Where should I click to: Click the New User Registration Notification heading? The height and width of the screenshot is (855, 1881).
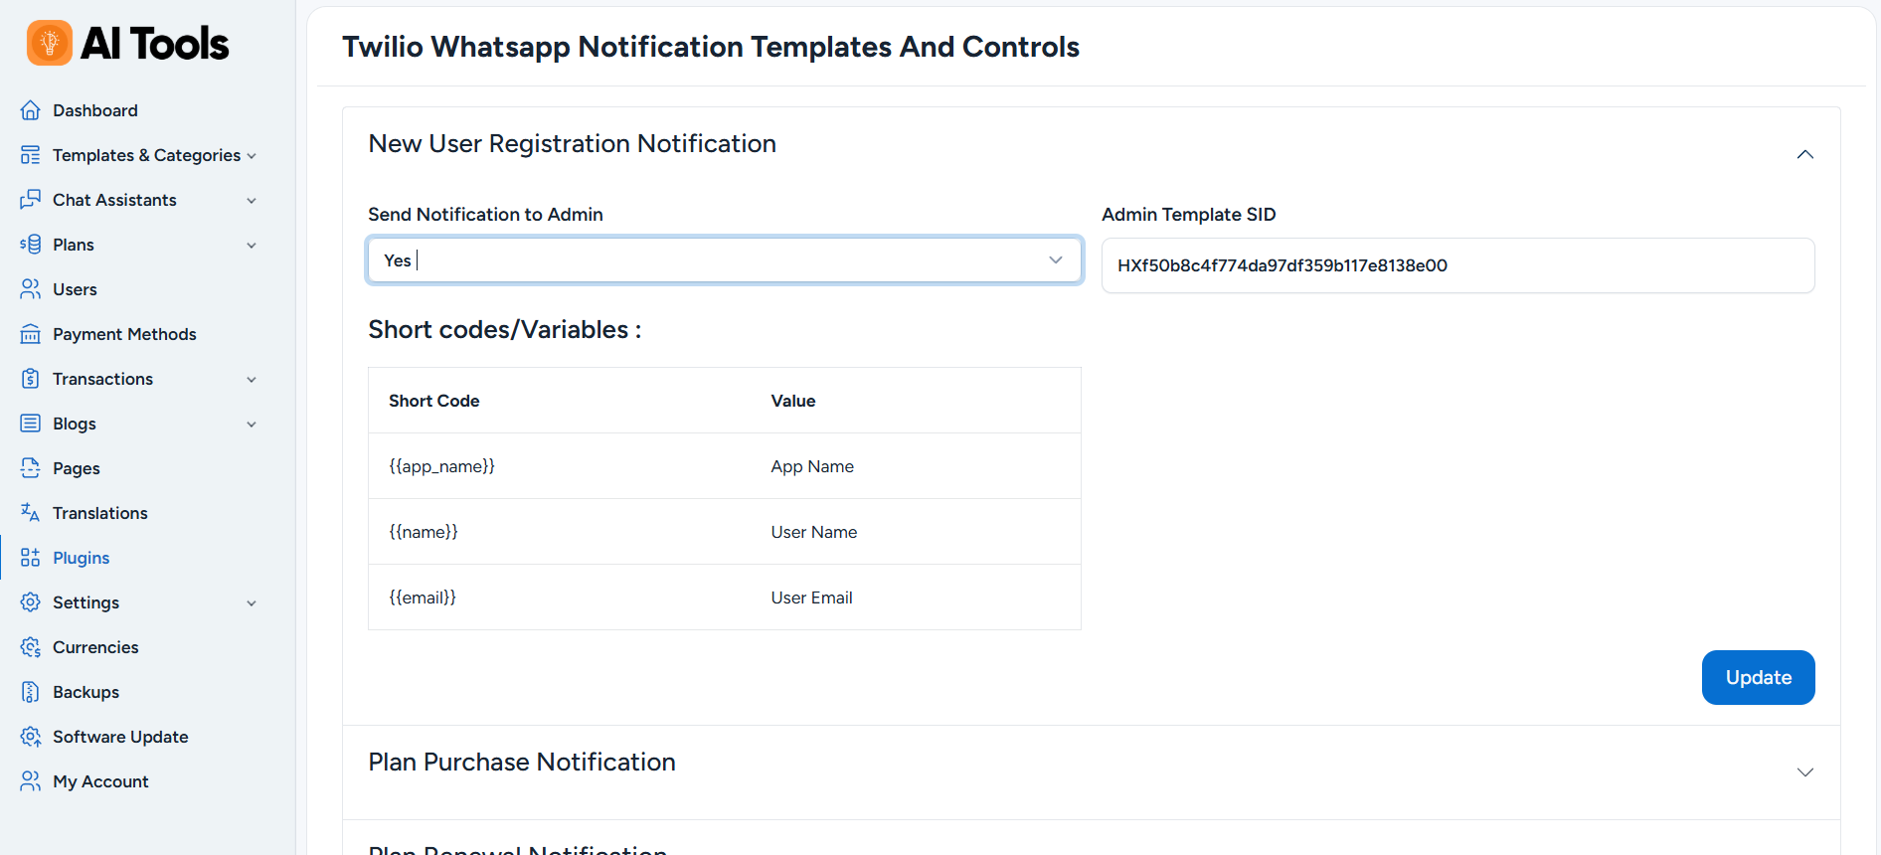click(x=572, y=143)
